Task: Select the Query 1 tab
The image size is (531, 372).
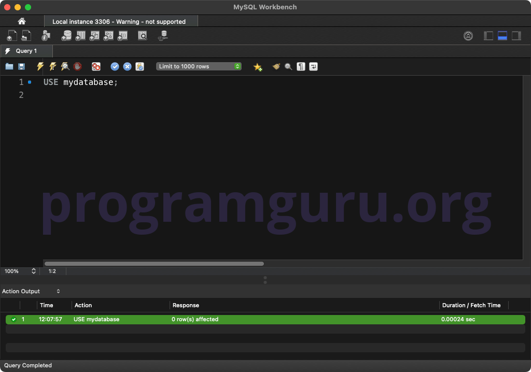Action: (26, 51)
